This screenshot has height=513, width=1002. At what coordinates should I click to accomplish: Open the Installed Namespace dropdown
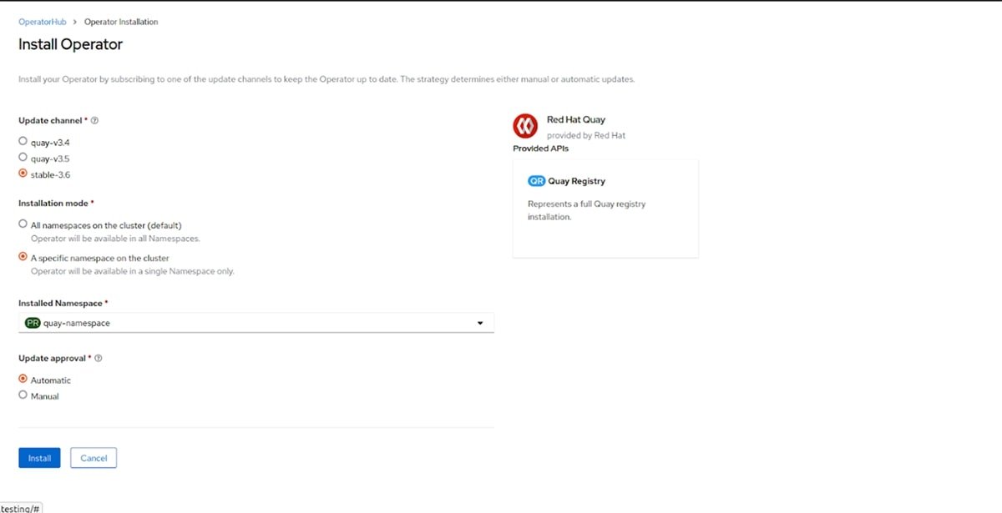255,322
